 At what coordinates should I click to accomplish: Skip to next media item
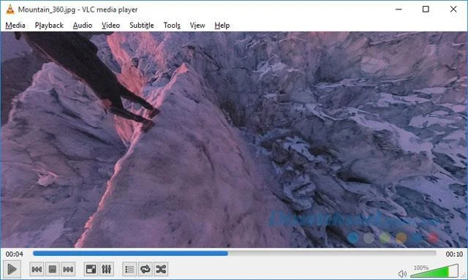pyautogui.click(x=68, y=269)
